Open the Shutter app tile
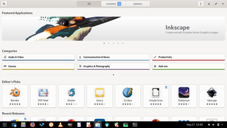Viewport: 227px width, 128px height. [x=71, y=96]
